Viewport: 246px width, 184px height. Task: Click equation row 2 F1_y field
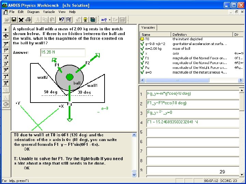coord(193,104)
